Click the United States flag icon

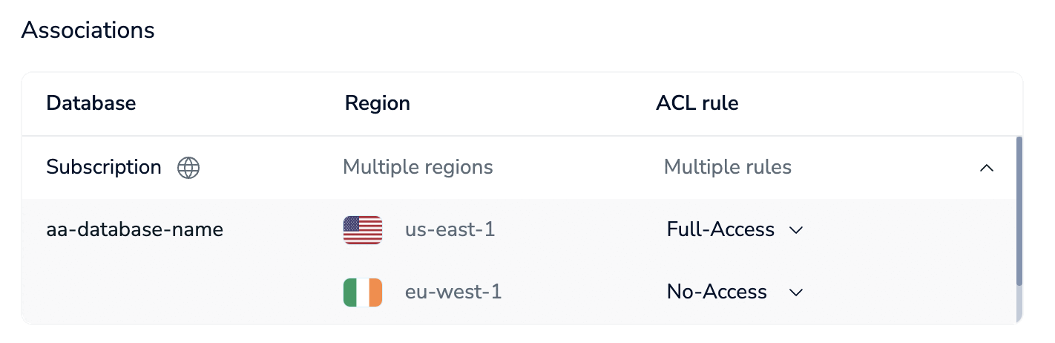[363, 230]
